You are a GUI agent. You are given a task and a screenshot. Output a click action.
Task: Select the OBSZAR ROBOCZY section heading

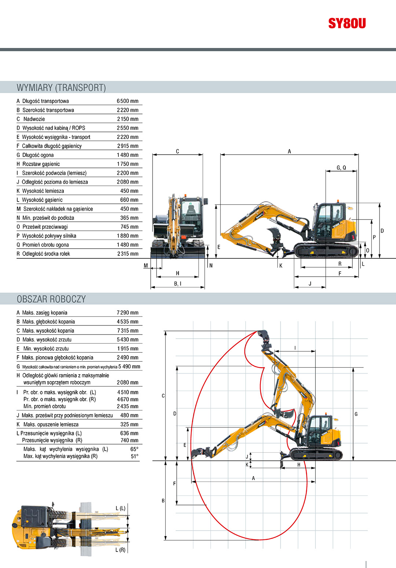pyautogui.click(x=51, y=299)
